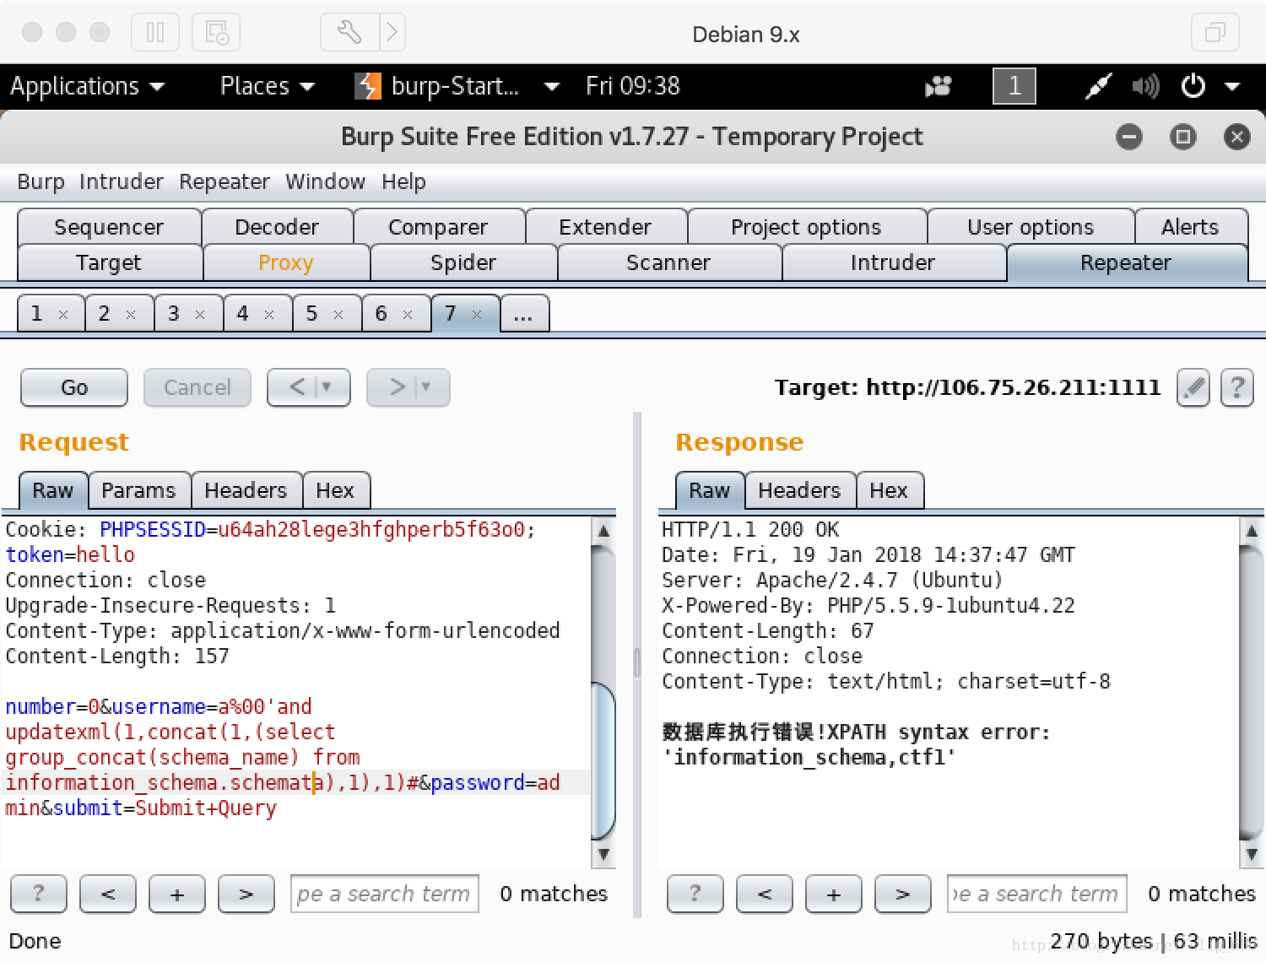Open the Burp menu
The width and height of the screenshot is (1266, 962).
41,181
